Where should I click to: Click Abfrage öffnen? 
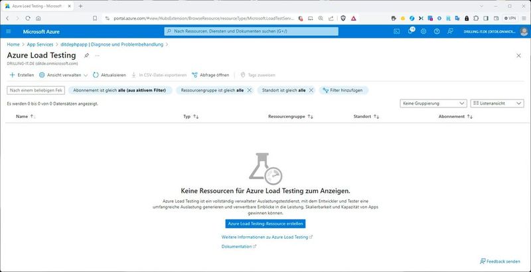click(x=210, y=75)
